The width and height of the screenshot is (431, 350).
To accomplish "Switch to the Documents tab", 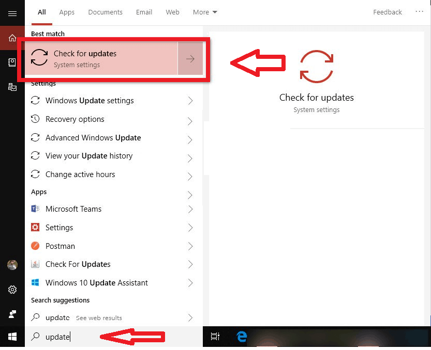I will pos(105,12).
